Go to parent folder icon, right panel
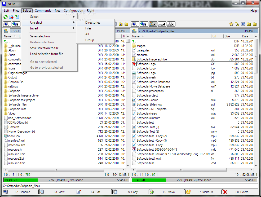 click(x=255, y=24)
